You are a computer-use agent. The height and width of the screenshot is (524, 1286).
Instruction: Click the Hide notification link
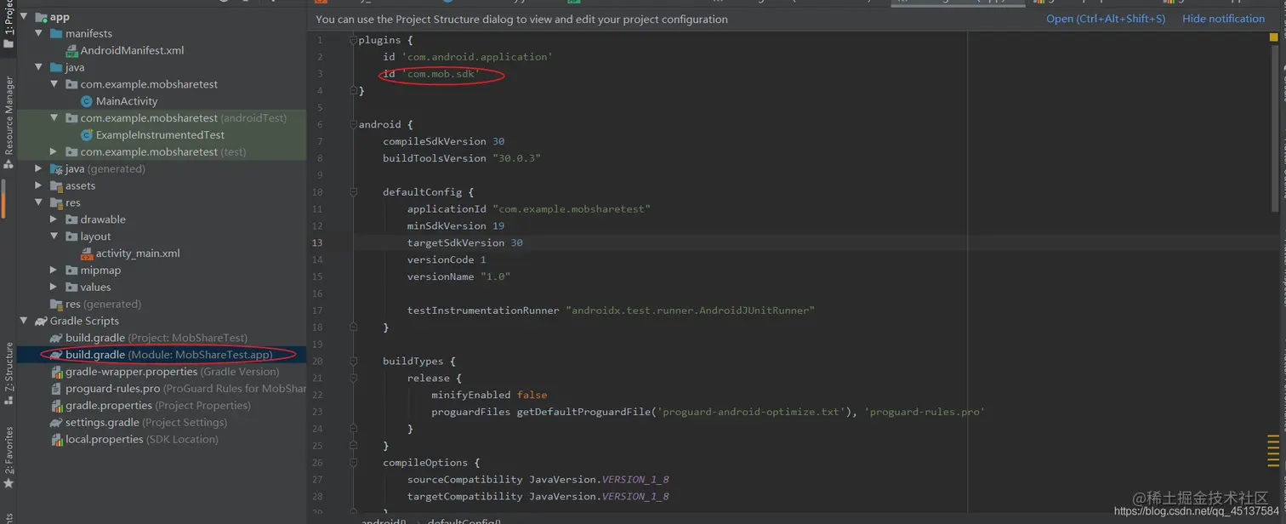(x=1223, y=19)
